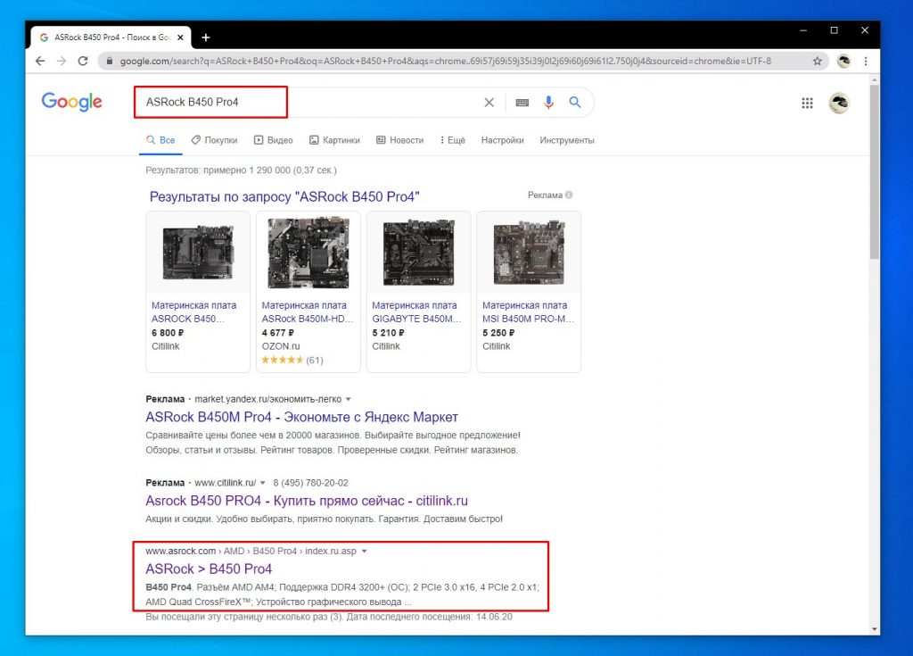Open the asrock.com result dropdown arrow
913x656 pixels.
[365, 552]
